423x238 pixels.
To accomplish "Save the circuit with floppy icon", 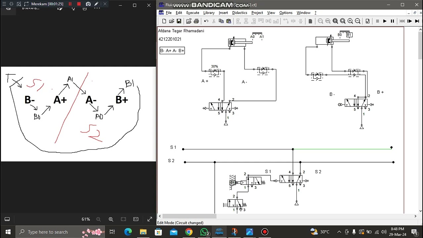I will 179,21.
